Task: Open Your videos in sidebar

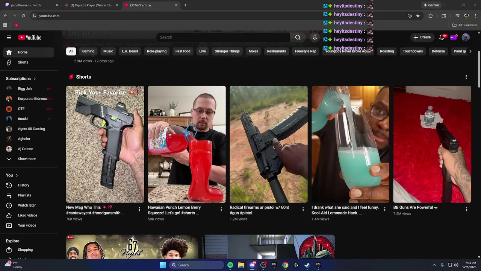Action: [x=29, y=225]
